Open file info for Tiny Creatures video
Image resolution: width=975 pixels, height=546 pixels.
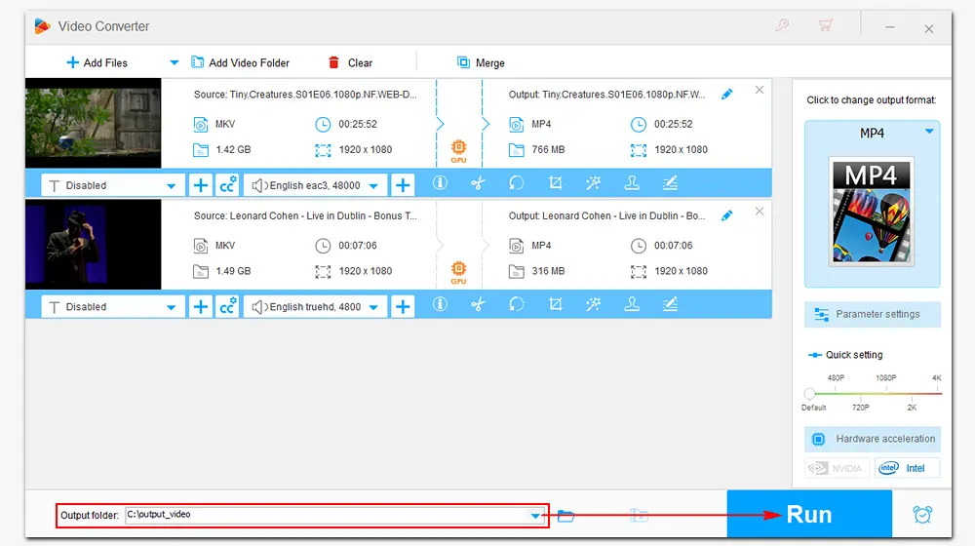(x=441, y=183)
